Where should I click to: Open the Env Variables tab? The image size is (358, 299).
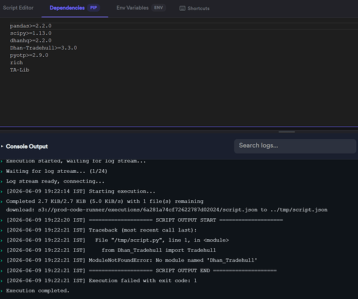pyautogui.click(x=141, y=8)
